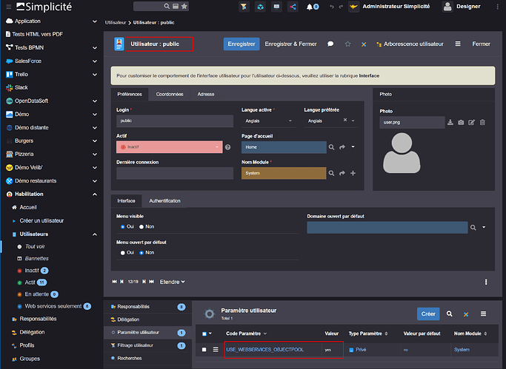Click the Login input field
506x369 pixels.
pos(175,121)
